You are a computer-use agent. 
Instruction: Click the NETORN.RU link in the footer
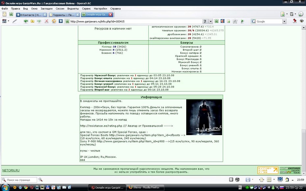pos(11,170)
